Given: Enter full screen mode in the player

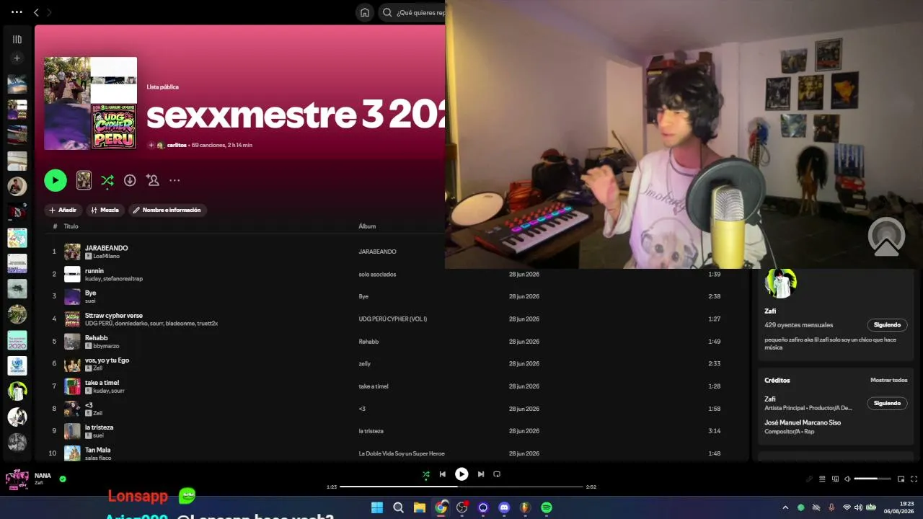Looking at the screenshot, I should [914, 479].
